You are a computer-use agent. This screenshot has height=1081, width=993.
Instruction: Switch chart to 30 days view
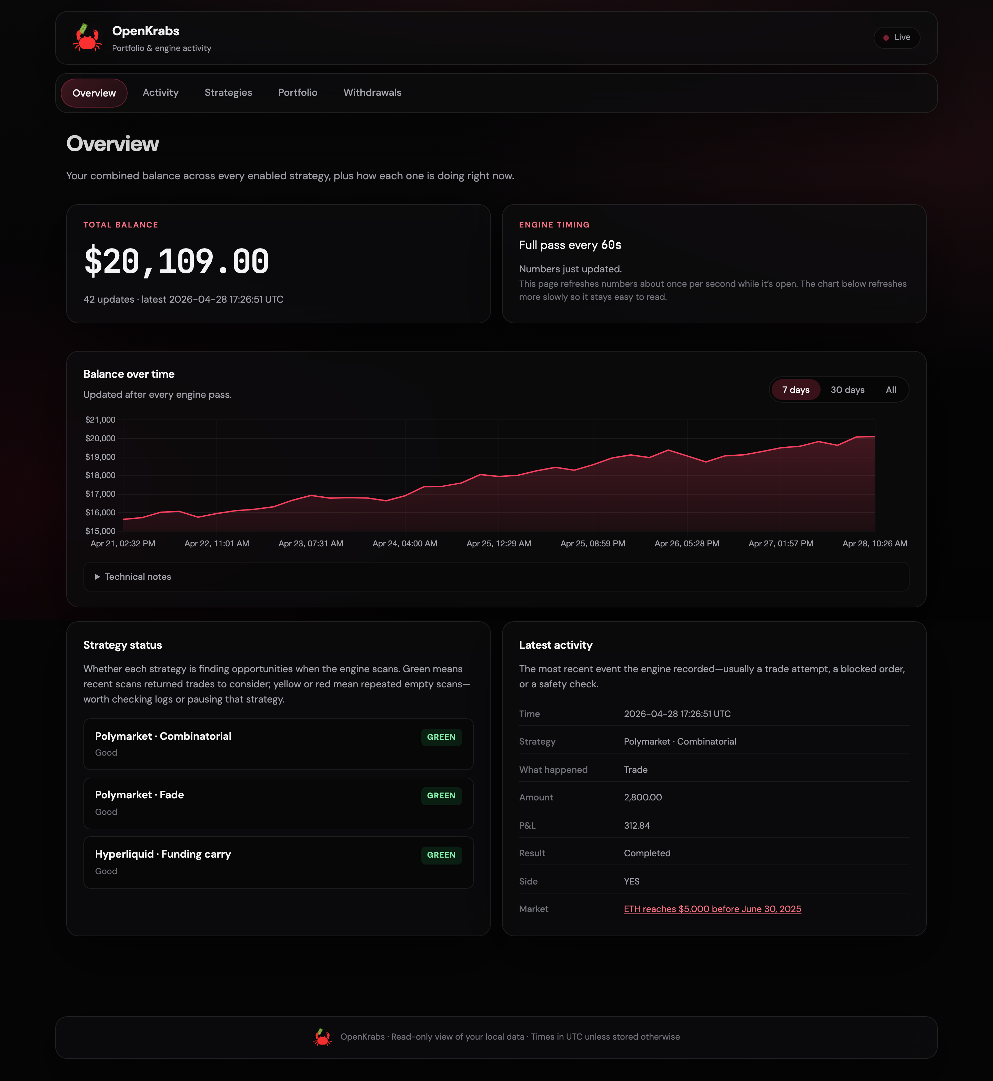point(847,390)
